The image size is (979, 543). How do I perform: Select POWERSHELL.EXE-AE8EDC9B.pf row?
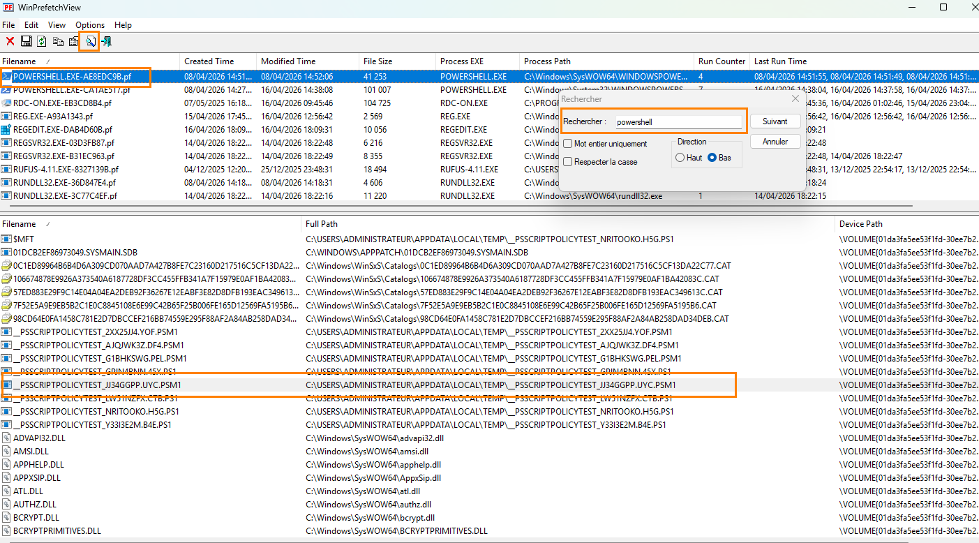[x=489, y=77]
